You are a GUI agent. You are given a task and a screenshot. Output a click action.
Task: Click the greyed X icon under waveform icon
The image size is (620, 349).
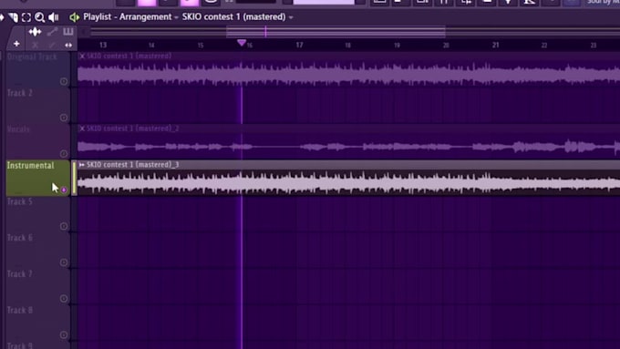click(x=35, y=45)
